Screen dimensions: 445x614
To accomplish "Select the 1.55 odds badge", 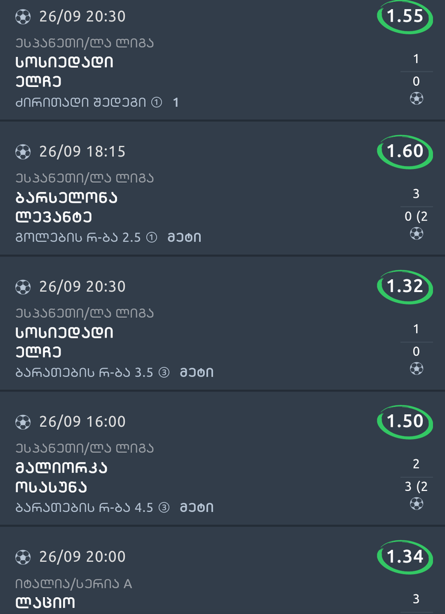I will 405,17.
